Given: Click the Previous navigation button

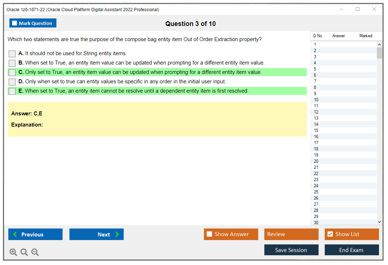Looking at the screenshot, I should pos(35,234).
